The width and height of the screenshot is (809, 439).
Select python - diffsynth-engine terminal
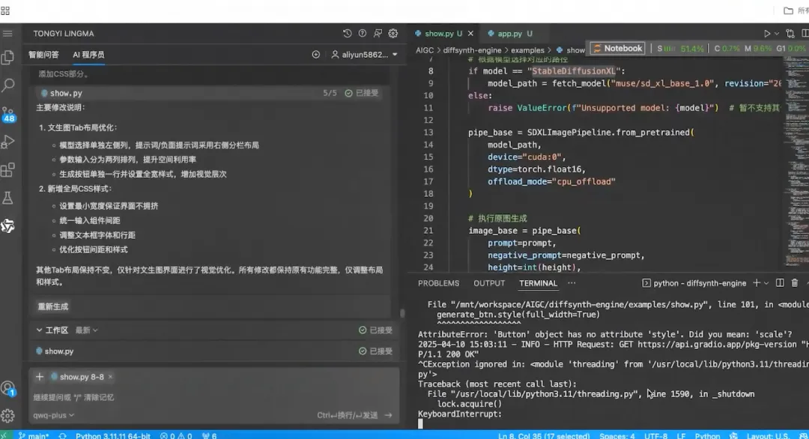694,282
